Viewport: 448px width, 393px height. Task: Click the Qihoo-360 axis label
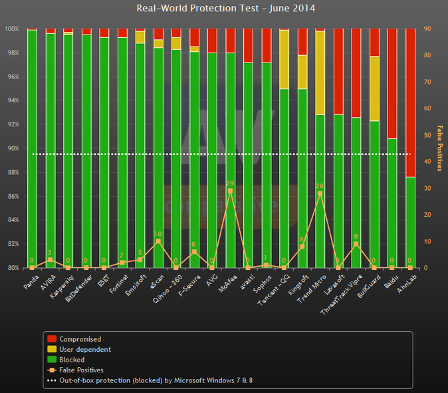168,289
